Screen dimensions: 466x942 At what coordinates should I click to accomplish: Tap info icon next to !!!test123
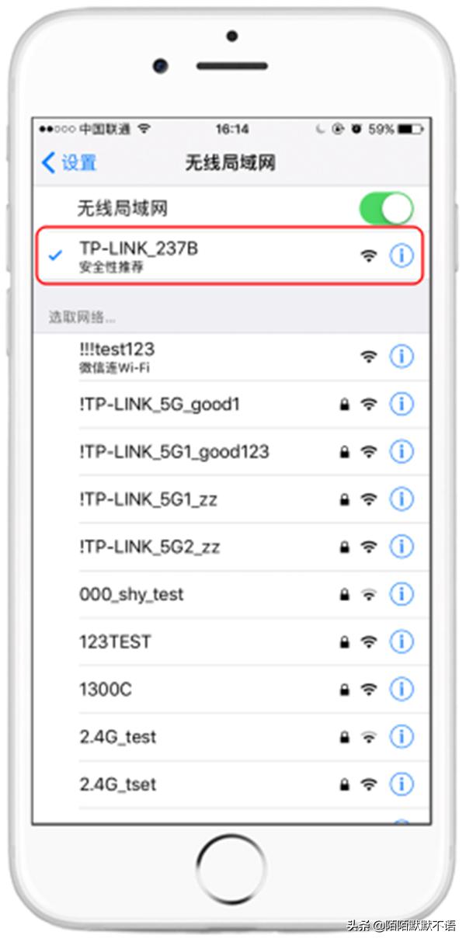[401, 356]
